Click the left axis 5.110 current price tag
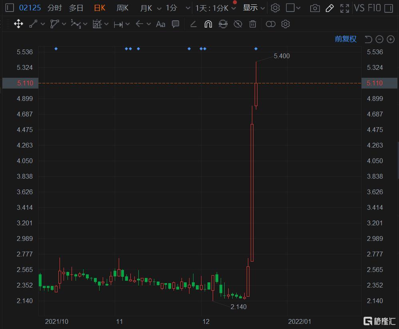This screenshot has height=329, width=399. (20, 83)
